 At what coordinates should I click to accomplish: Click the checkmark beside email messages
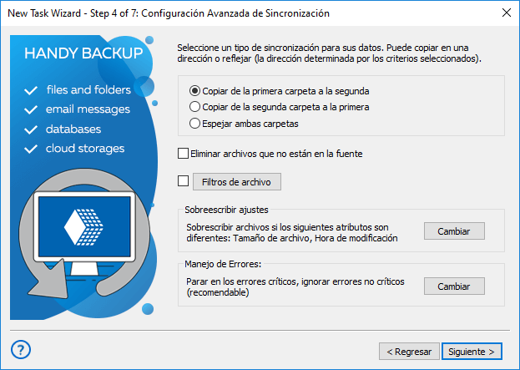(x=32, y=109)
